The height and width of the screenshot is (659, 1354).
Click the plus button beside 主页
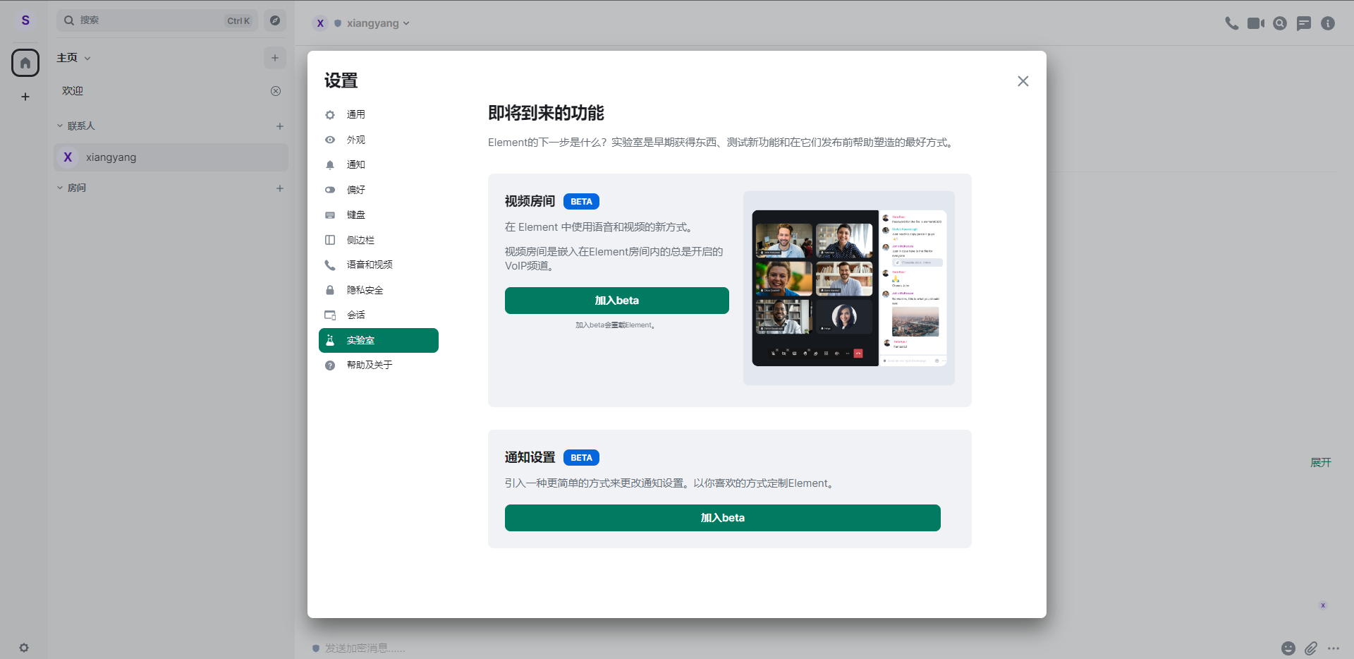tap(275, 58)
